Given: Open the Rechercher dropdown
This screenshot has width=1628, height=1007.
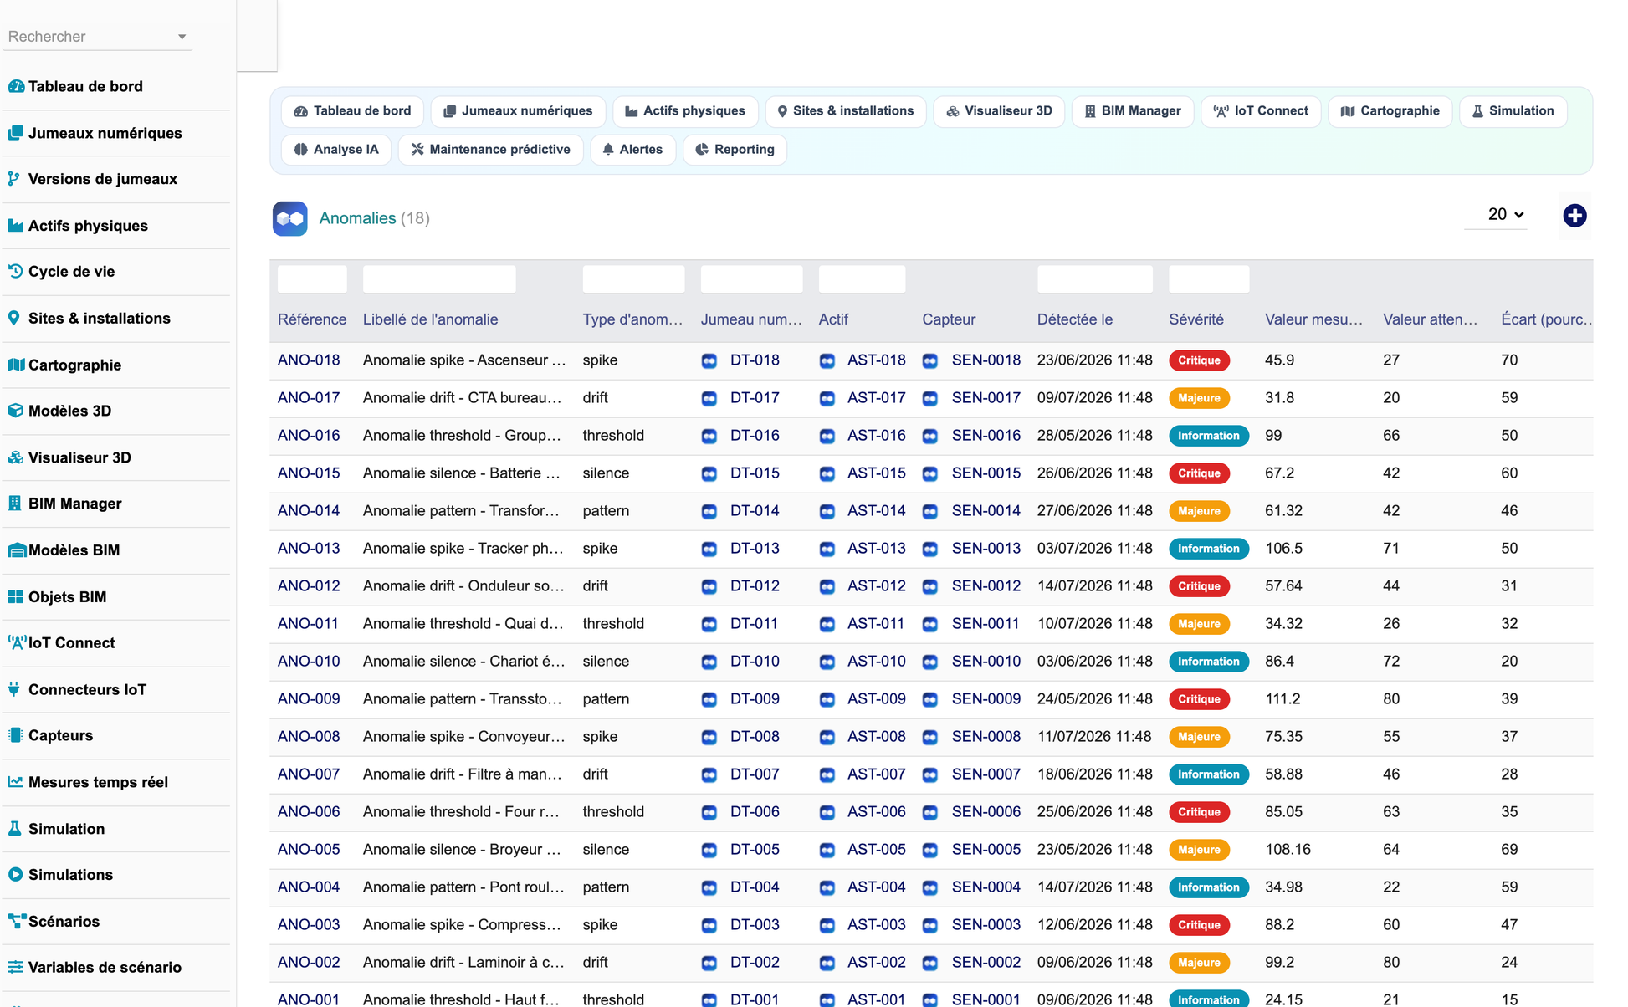Looking at the screenshot, I should click(98, 37).
